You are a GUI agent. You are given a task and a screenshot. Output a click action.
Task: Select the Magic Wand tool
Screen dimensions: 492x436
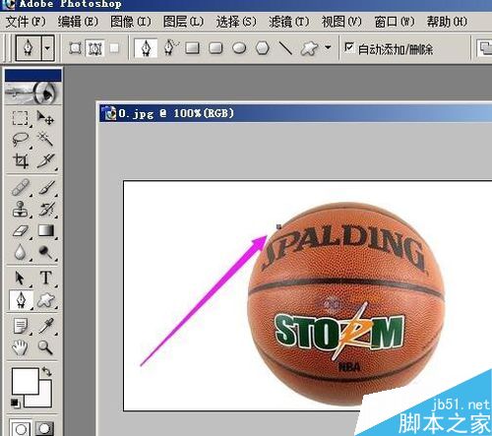[45, 139]
